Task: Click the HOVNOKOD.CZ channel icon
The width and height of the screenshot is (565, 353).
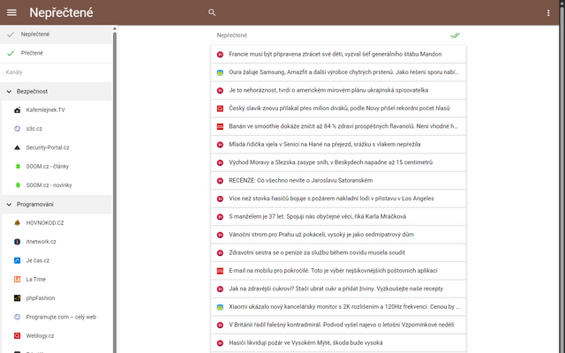Action: pos(17,223)
